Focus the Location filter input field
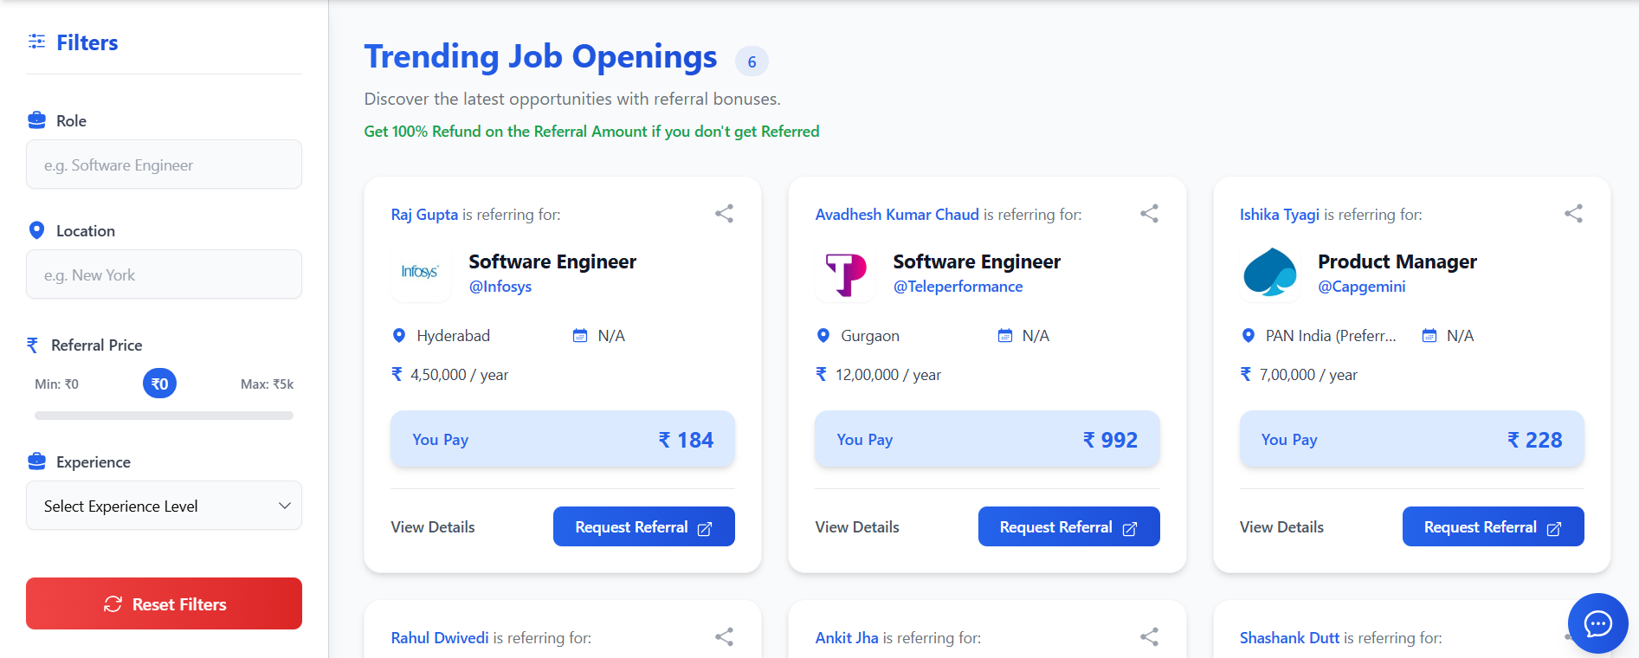Screen dimensions: 1639x658 click(x=164, y=274)
